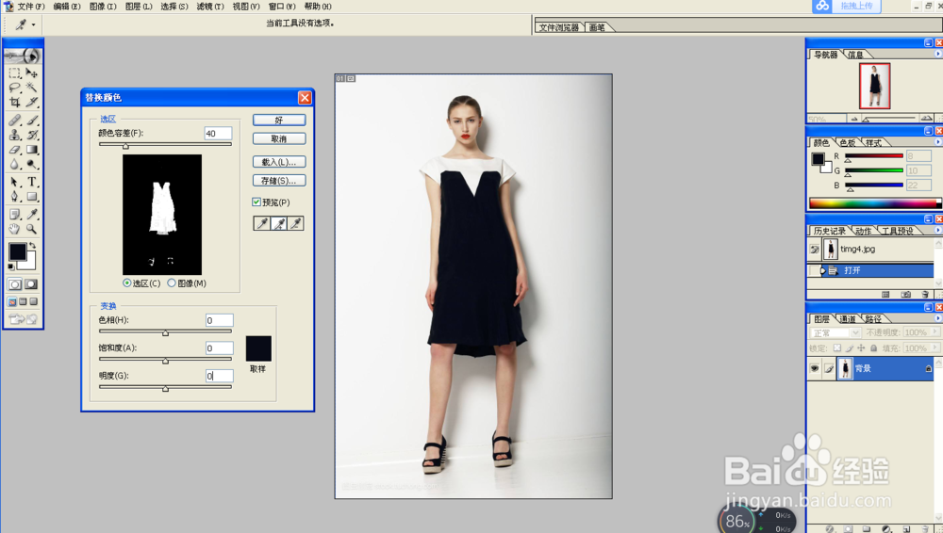Select the Hand tool
Screen dimensions: 943x533
(x=15, y=229)
